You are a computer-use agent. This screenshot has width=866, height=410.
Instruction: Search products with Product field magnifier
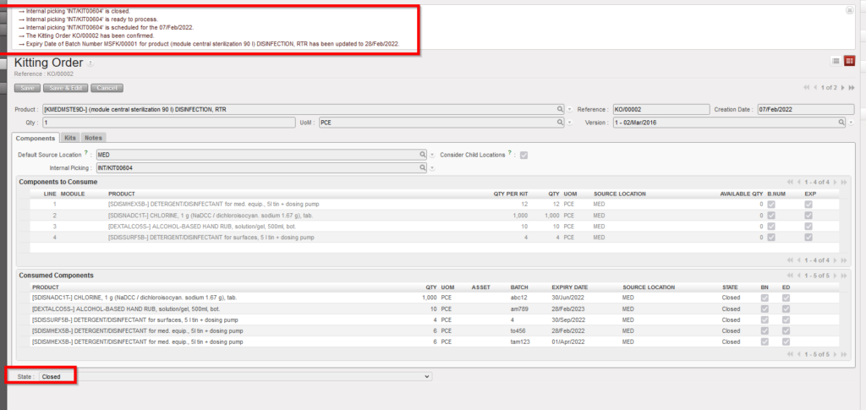pyautogui.click(x=560, y=110)
